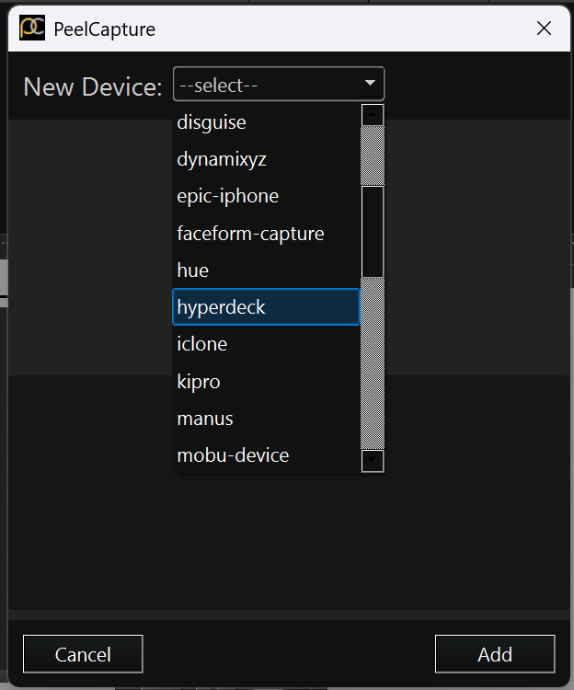Click the scrollbar track below the thumb

pyautogui.click(x=373, y=363)
